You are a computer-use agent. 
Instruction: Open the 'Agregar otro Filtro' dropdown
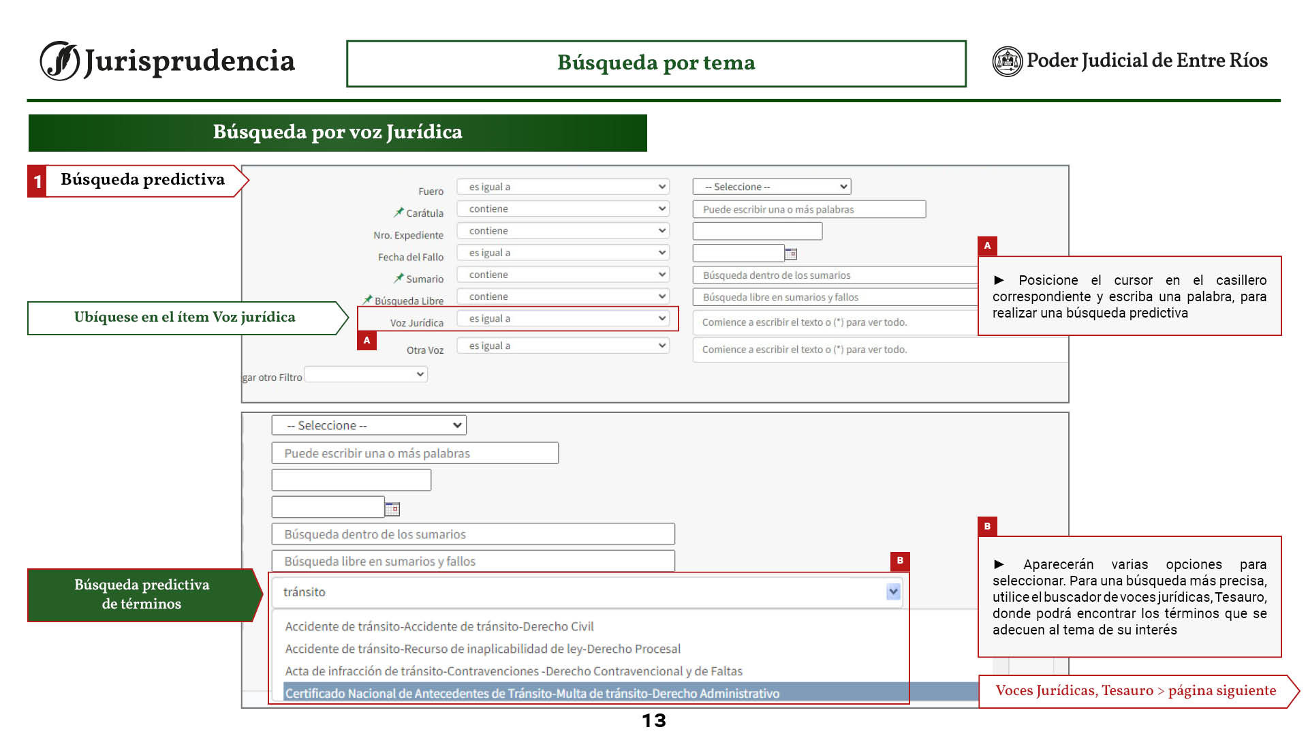pyautogui.click(x=366, y=374)
